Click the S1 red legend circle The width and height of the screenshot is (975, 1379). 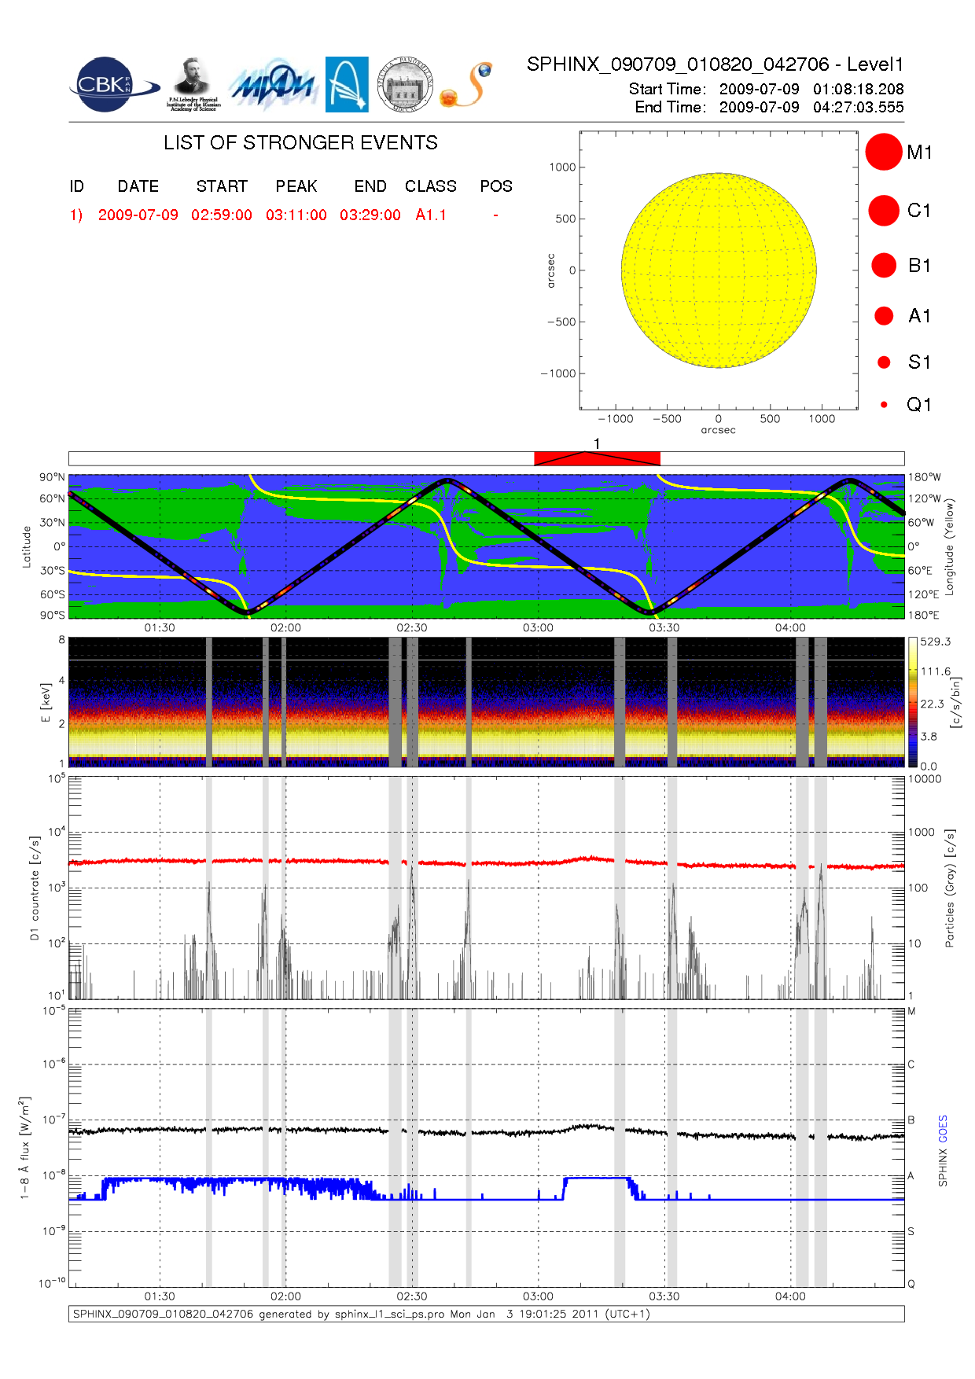point(884,362)
